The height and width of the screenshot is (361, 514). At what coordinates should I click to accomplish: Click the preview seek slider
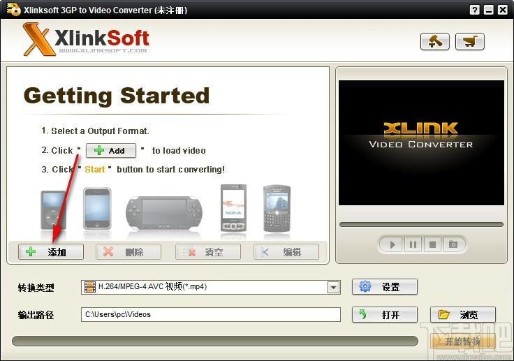point(421,225)
